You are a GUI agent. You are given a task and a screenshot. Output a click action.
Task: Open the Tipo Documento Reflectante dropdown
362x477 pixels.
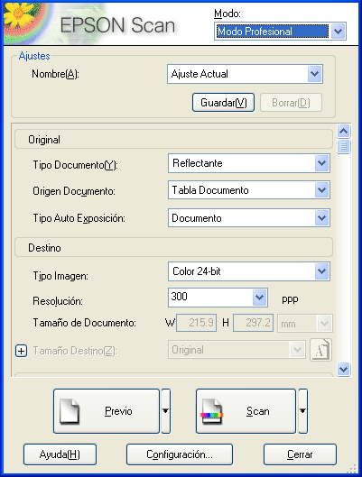click(x=249, y=163)
